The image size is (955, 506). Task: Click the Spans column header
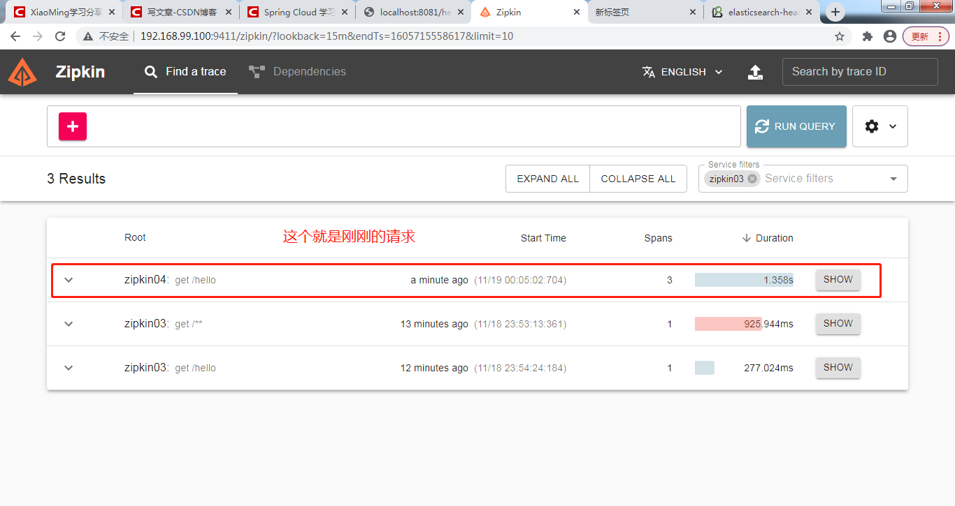tap(658, 238)
